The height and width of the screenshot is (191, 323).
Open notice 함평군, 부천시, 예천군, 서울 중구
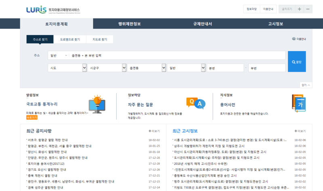coord(59,146)
